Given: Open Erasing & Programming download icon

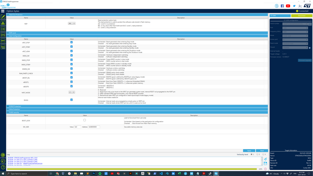Looking at the screenshot, I should pyautogui.click(x=3, y=23).
